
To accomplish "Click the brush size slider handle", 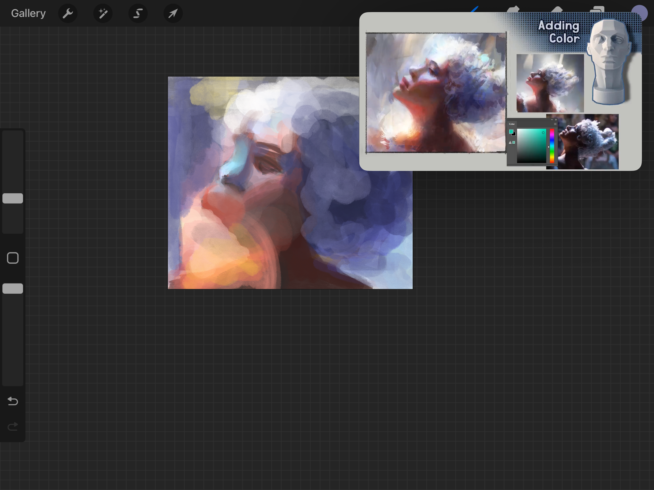I will coord(13,198).
